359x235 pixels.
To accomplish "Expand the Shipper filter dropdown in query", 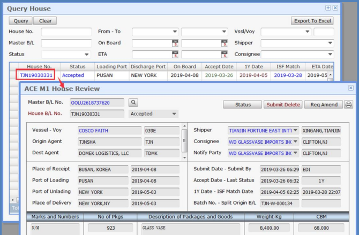I will (x=330, y=43).
